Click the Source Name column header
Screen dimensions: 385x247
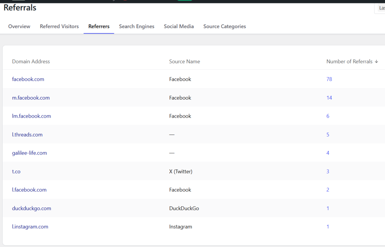tap(184, 61)
